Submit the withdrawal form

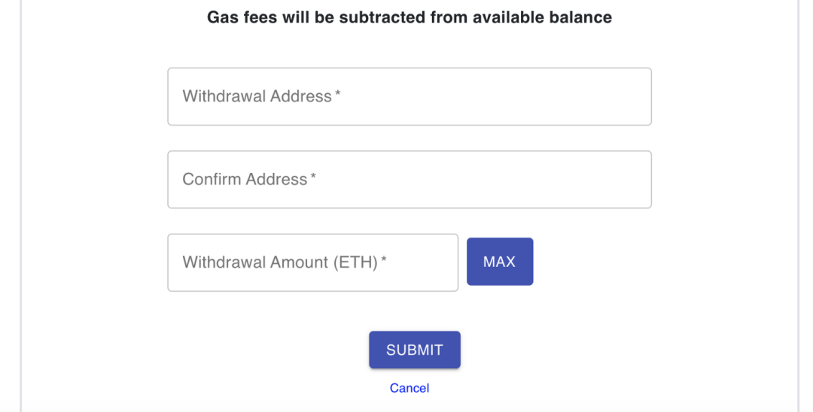pos(414,350)
